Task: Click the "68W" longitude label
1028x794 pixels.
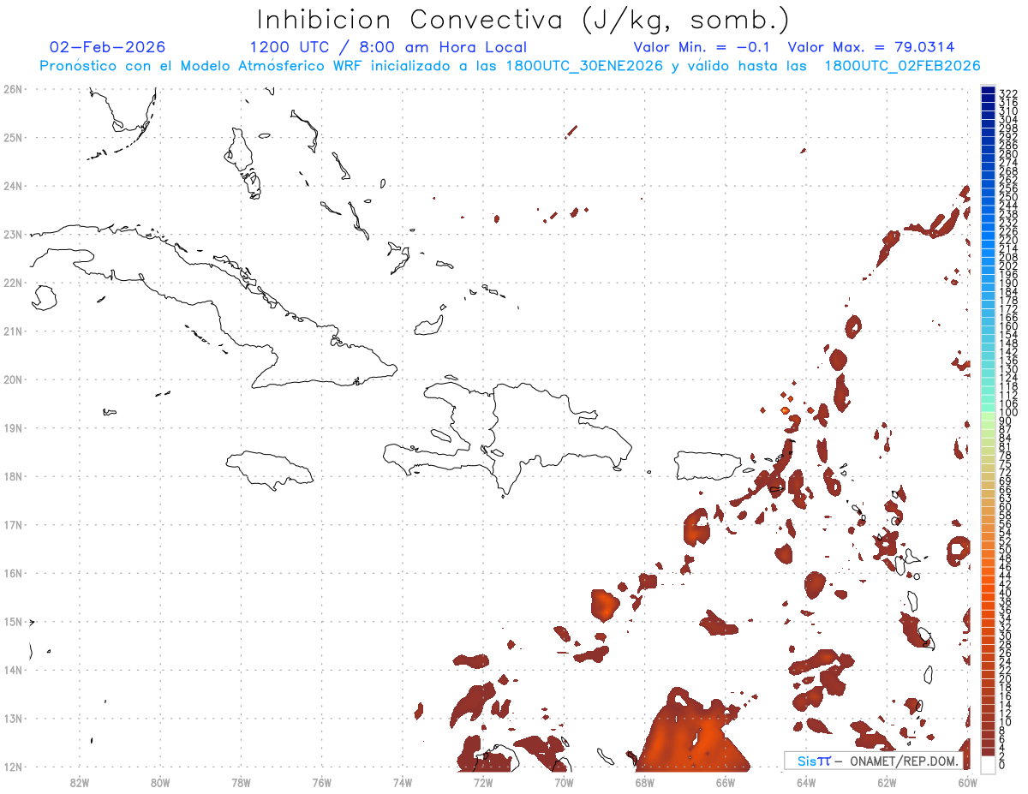Action: tap(644, 781)
